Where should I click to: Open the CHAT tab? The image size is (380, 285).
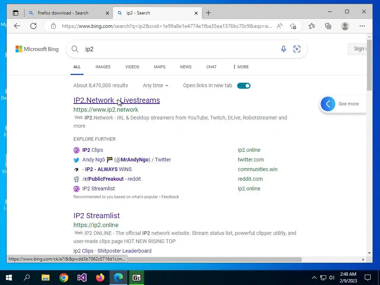pyautogui.click(x=211, y=67)
